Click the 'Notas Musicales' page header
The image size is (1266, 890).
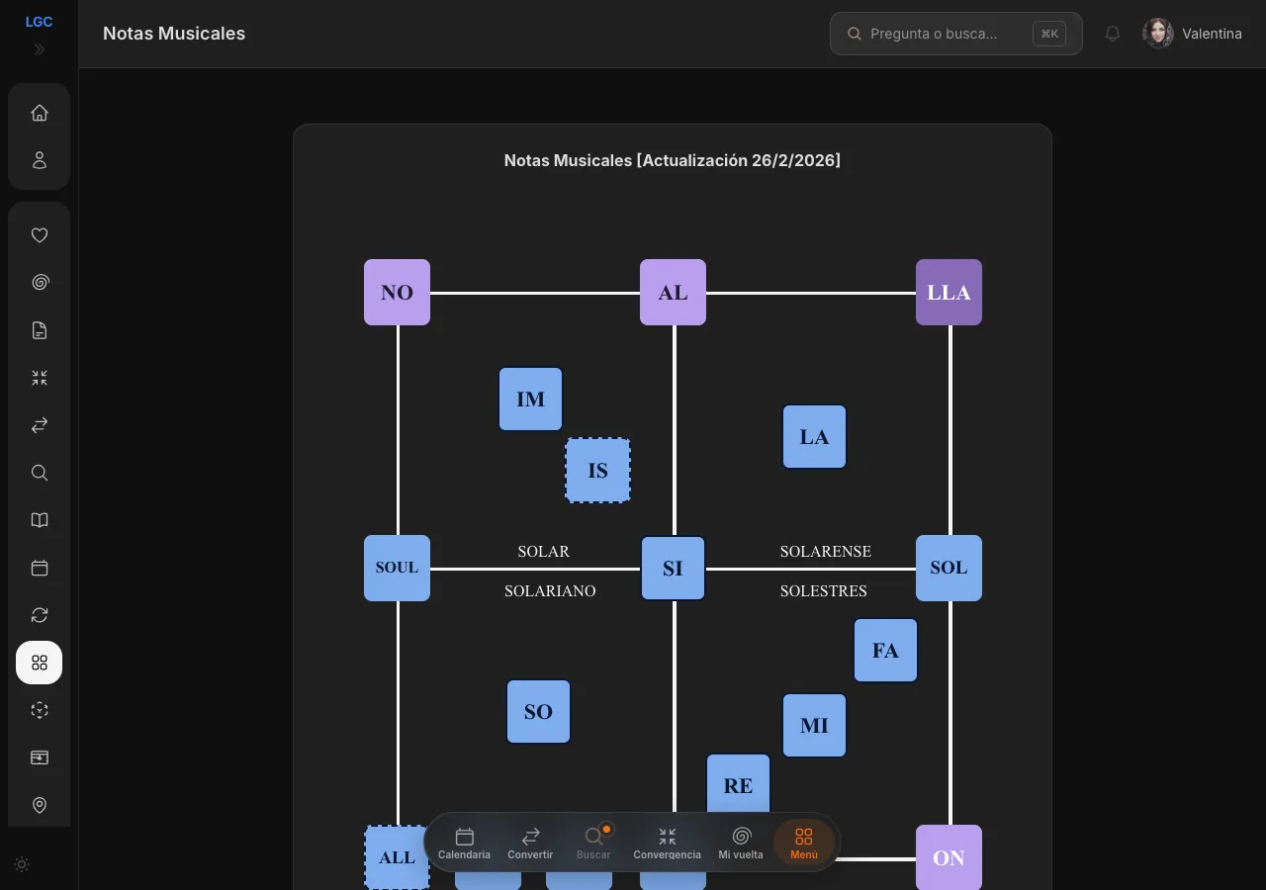[x=174, y=34]
